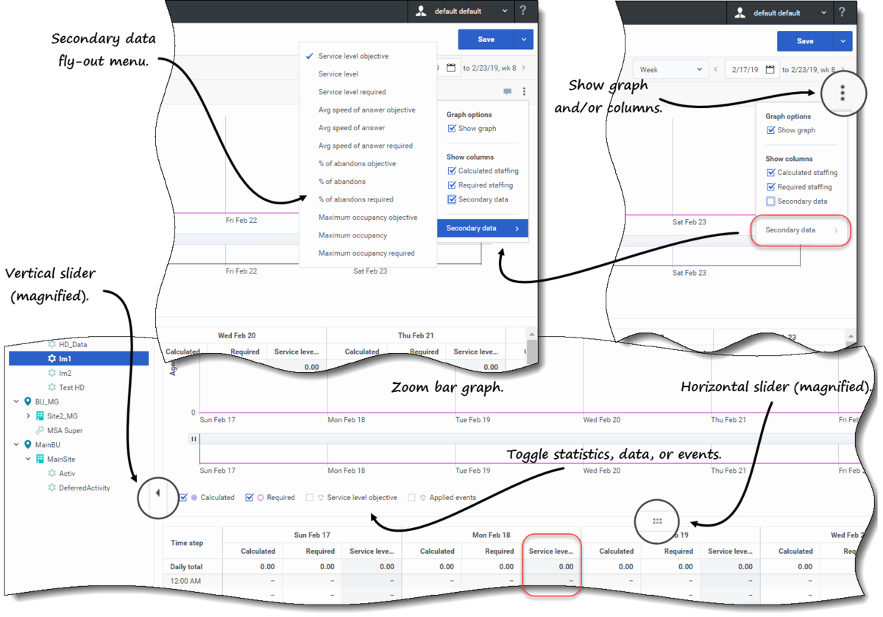
Task: Uncheck Show graph in fly-out snippet
Action: coord(452,129)
